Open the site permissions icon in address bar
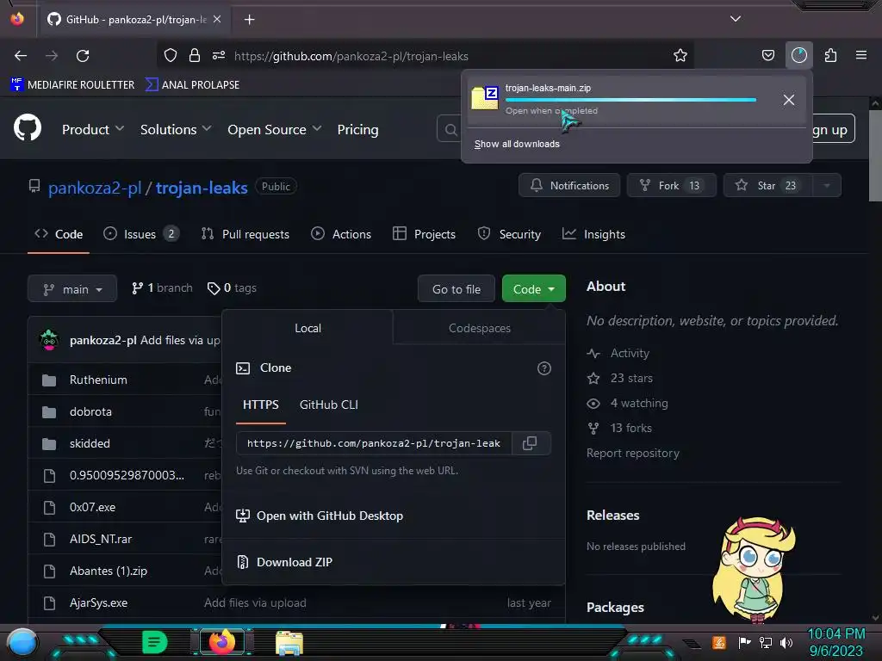 [219, 56]
